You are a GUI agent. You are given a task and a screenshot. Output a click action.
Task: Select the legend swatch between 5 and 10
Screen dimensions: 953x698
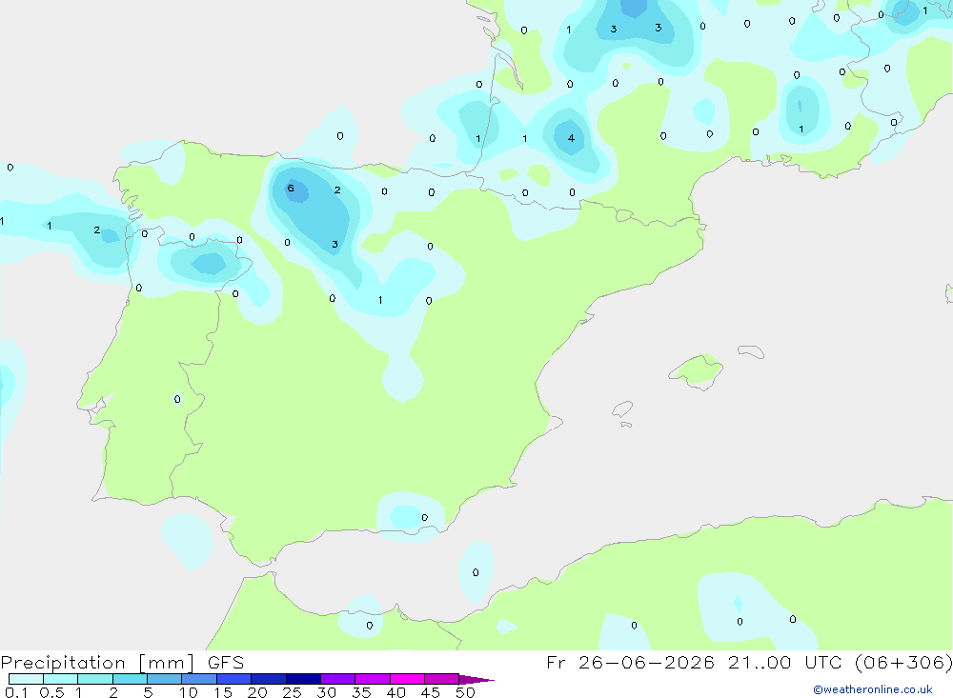164,679
